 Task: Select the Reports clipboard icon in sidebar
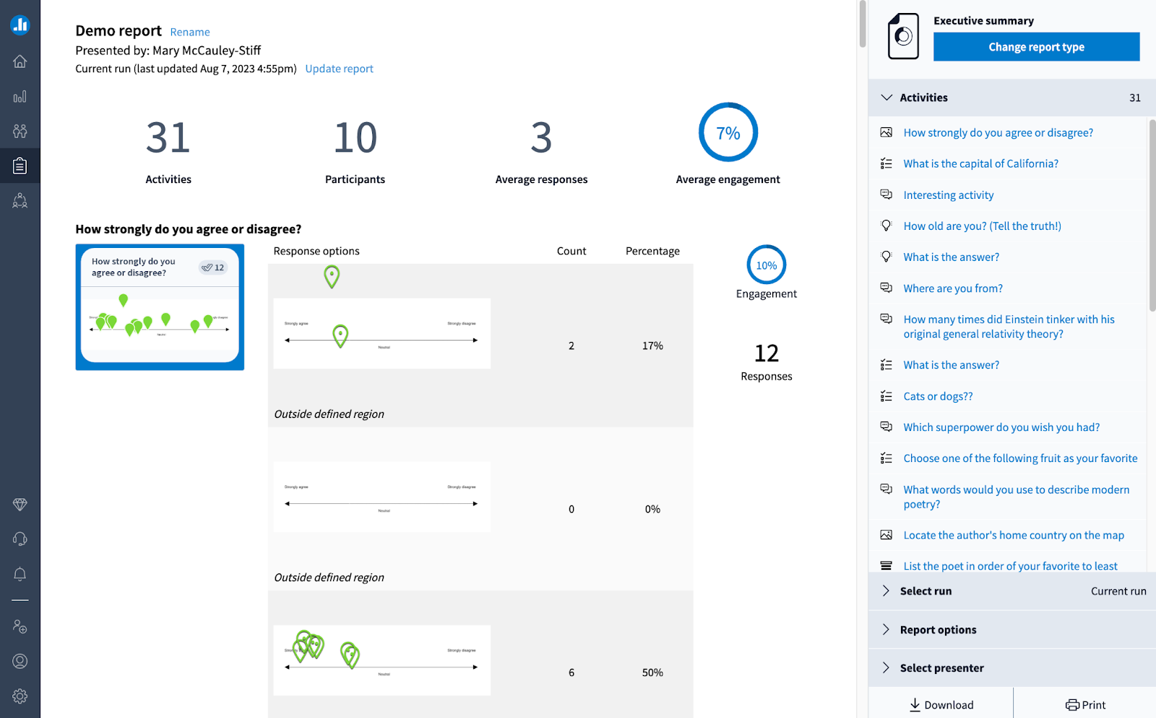point(20,166)
